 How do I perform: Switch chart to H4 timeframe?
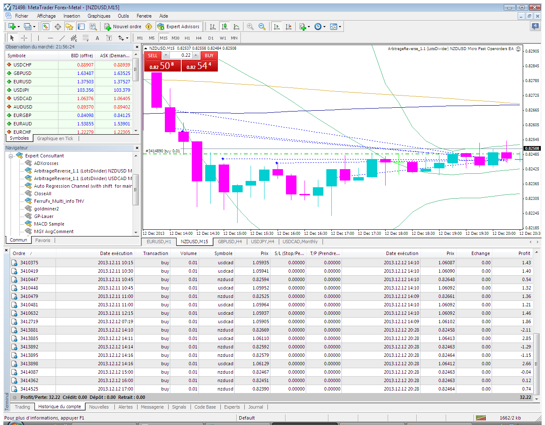click(199, 38)
